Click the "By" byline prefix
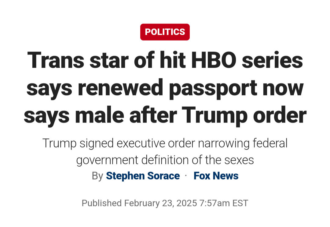 pos(97,176)
